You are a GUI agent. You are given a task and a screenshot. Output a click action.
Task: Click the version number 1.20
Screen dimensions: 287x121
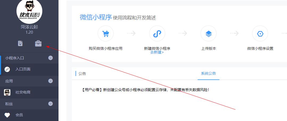coord(29,32)
